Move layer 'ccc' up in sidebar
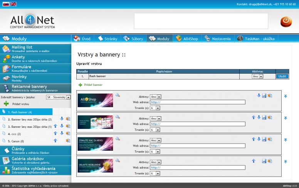 tap(55, 133)
